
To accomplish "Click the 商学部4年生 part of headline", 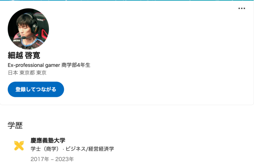I will (76, 65).
